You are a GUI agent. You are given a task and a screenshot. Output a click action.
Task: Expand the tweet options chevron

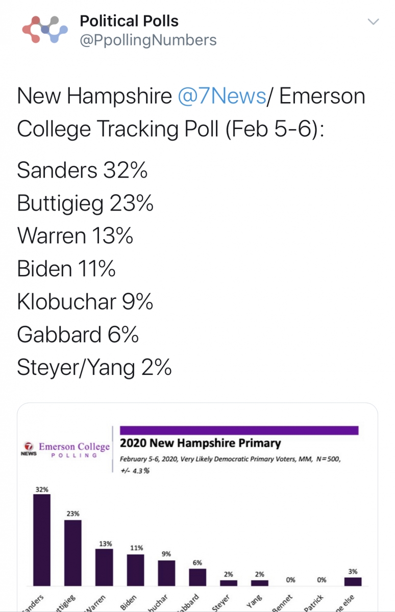374,22
